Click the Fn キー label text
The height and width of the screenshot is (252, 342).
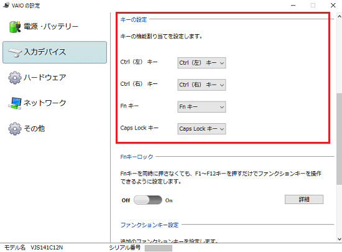(x=129, y=106)
